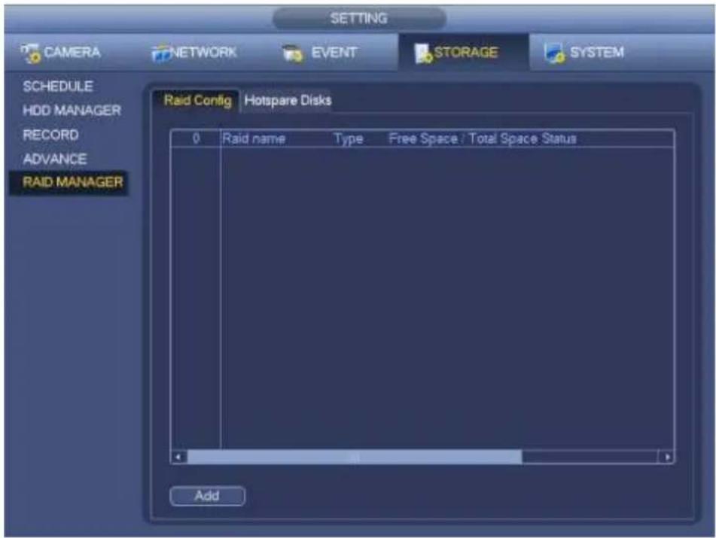Click the Add button
The height and width of the screenshot is (538, 716).
(x=207, y=496)
